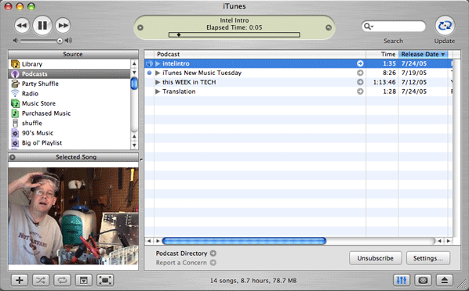469x291 pixels.
Task: Click into the Search field
Action: point(394,27)
